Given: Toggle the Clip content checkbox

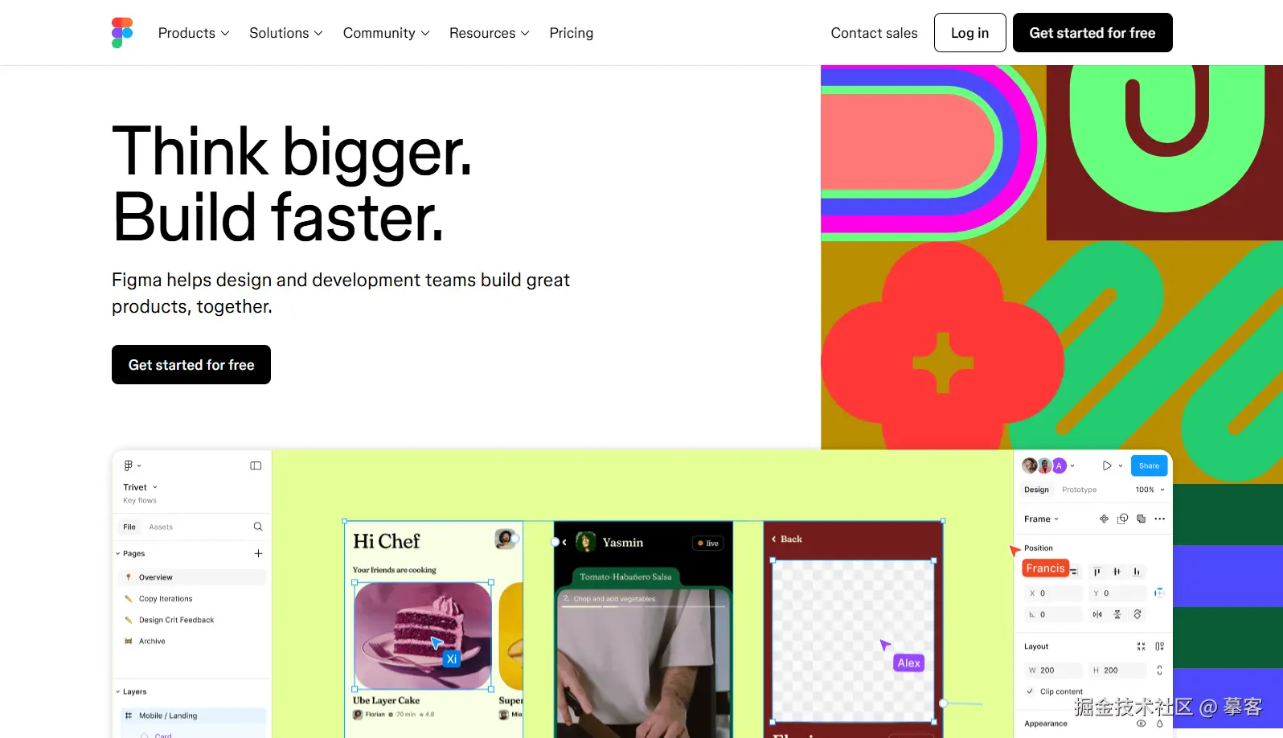Looking at the screenshot, I should click(x=1030, y=691).
